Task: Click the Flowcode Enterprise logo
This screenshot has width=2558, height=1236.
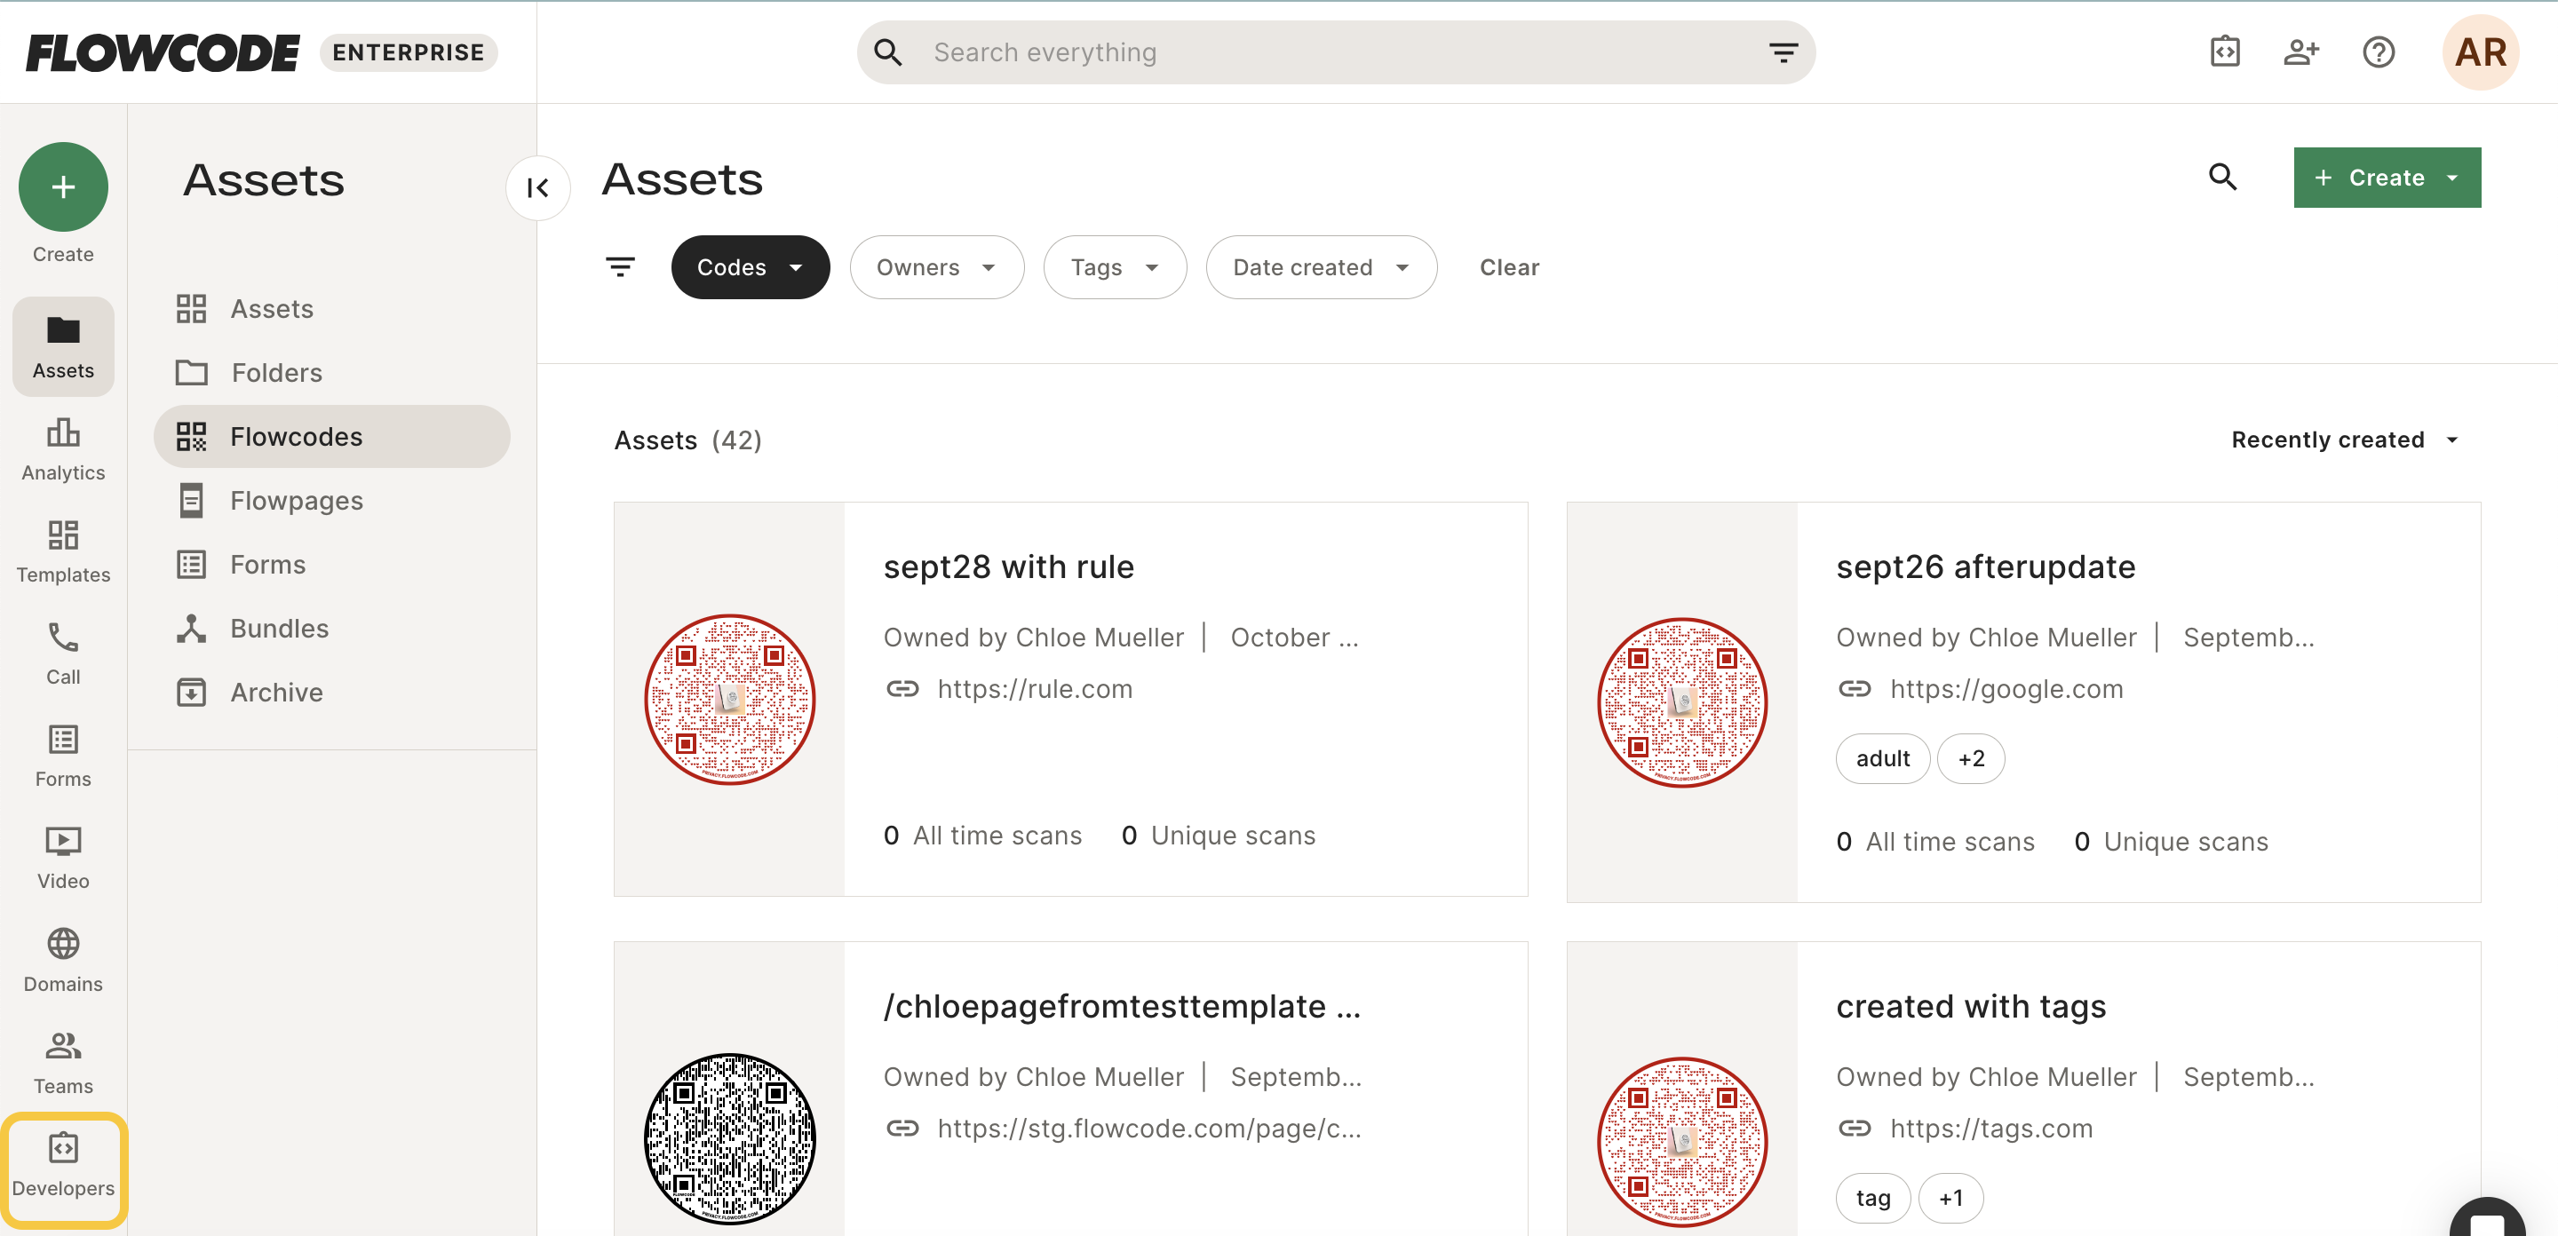Action: tap(261, 52)
